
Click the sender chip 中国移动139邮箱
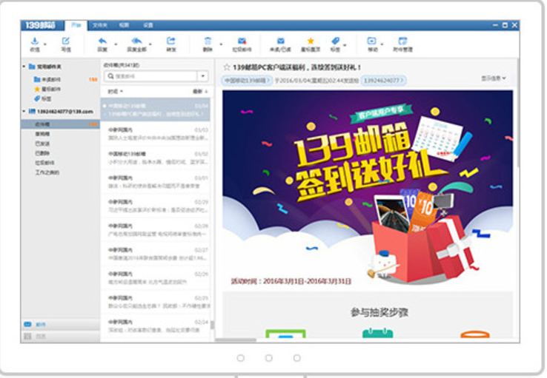(247, 81)
